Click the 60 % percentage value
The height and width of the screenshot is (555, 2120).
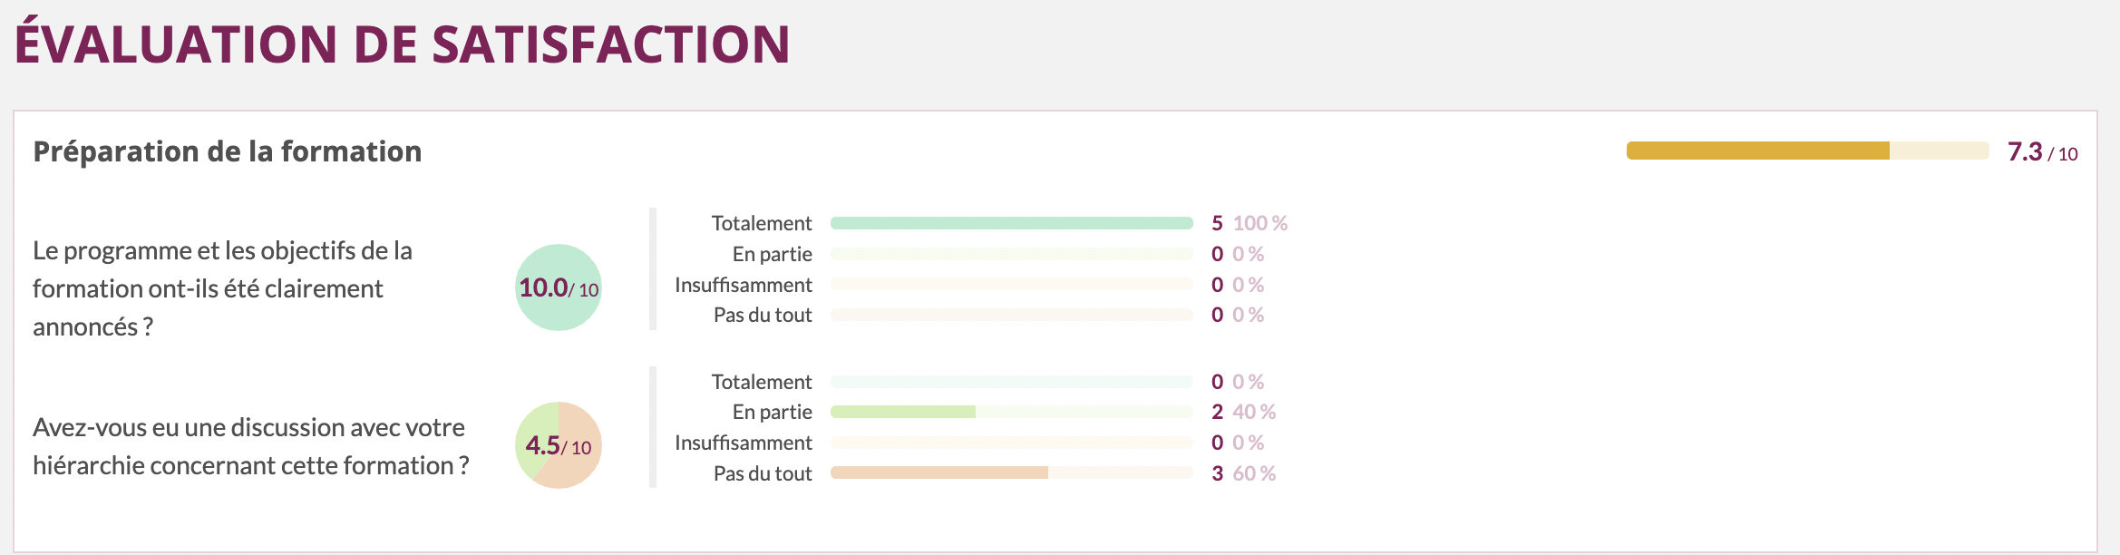[1254, 473]
